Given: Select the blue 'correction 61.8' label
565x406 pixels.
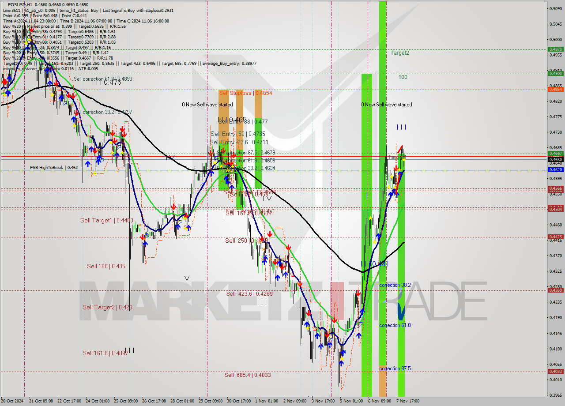Looking at the screenshot, I should 395,325.
